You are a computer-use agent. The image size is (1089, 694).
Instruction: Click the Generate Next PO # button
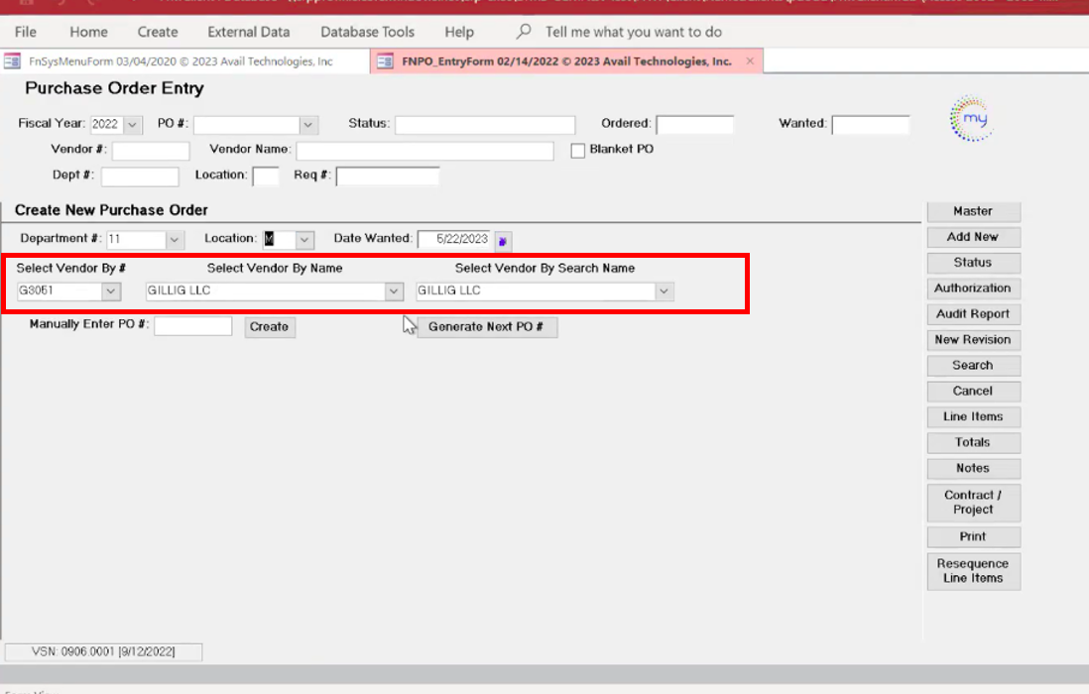486,327
